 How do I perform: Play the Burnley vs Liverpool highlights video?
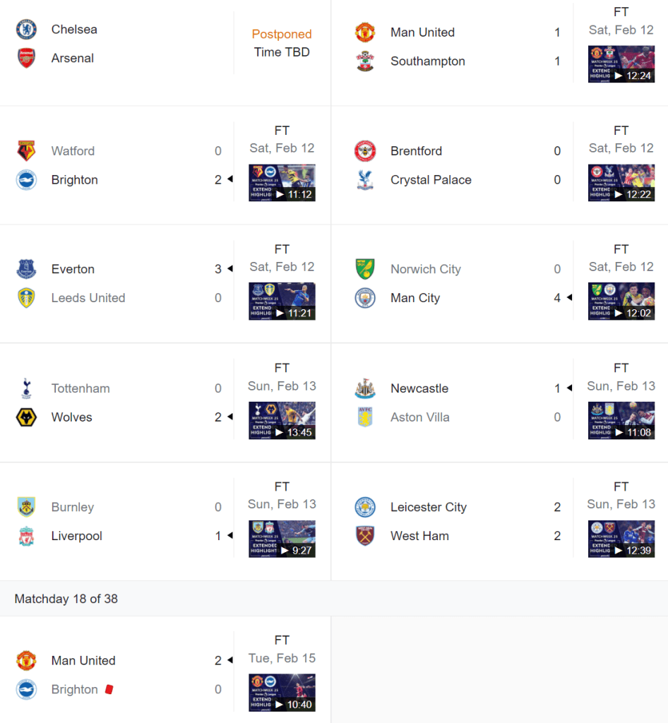tap(282, 539)
